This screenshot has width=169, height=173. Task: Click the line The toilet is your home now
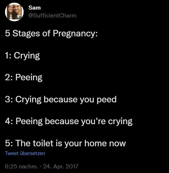pyautogui.click(x=65, y=143)
